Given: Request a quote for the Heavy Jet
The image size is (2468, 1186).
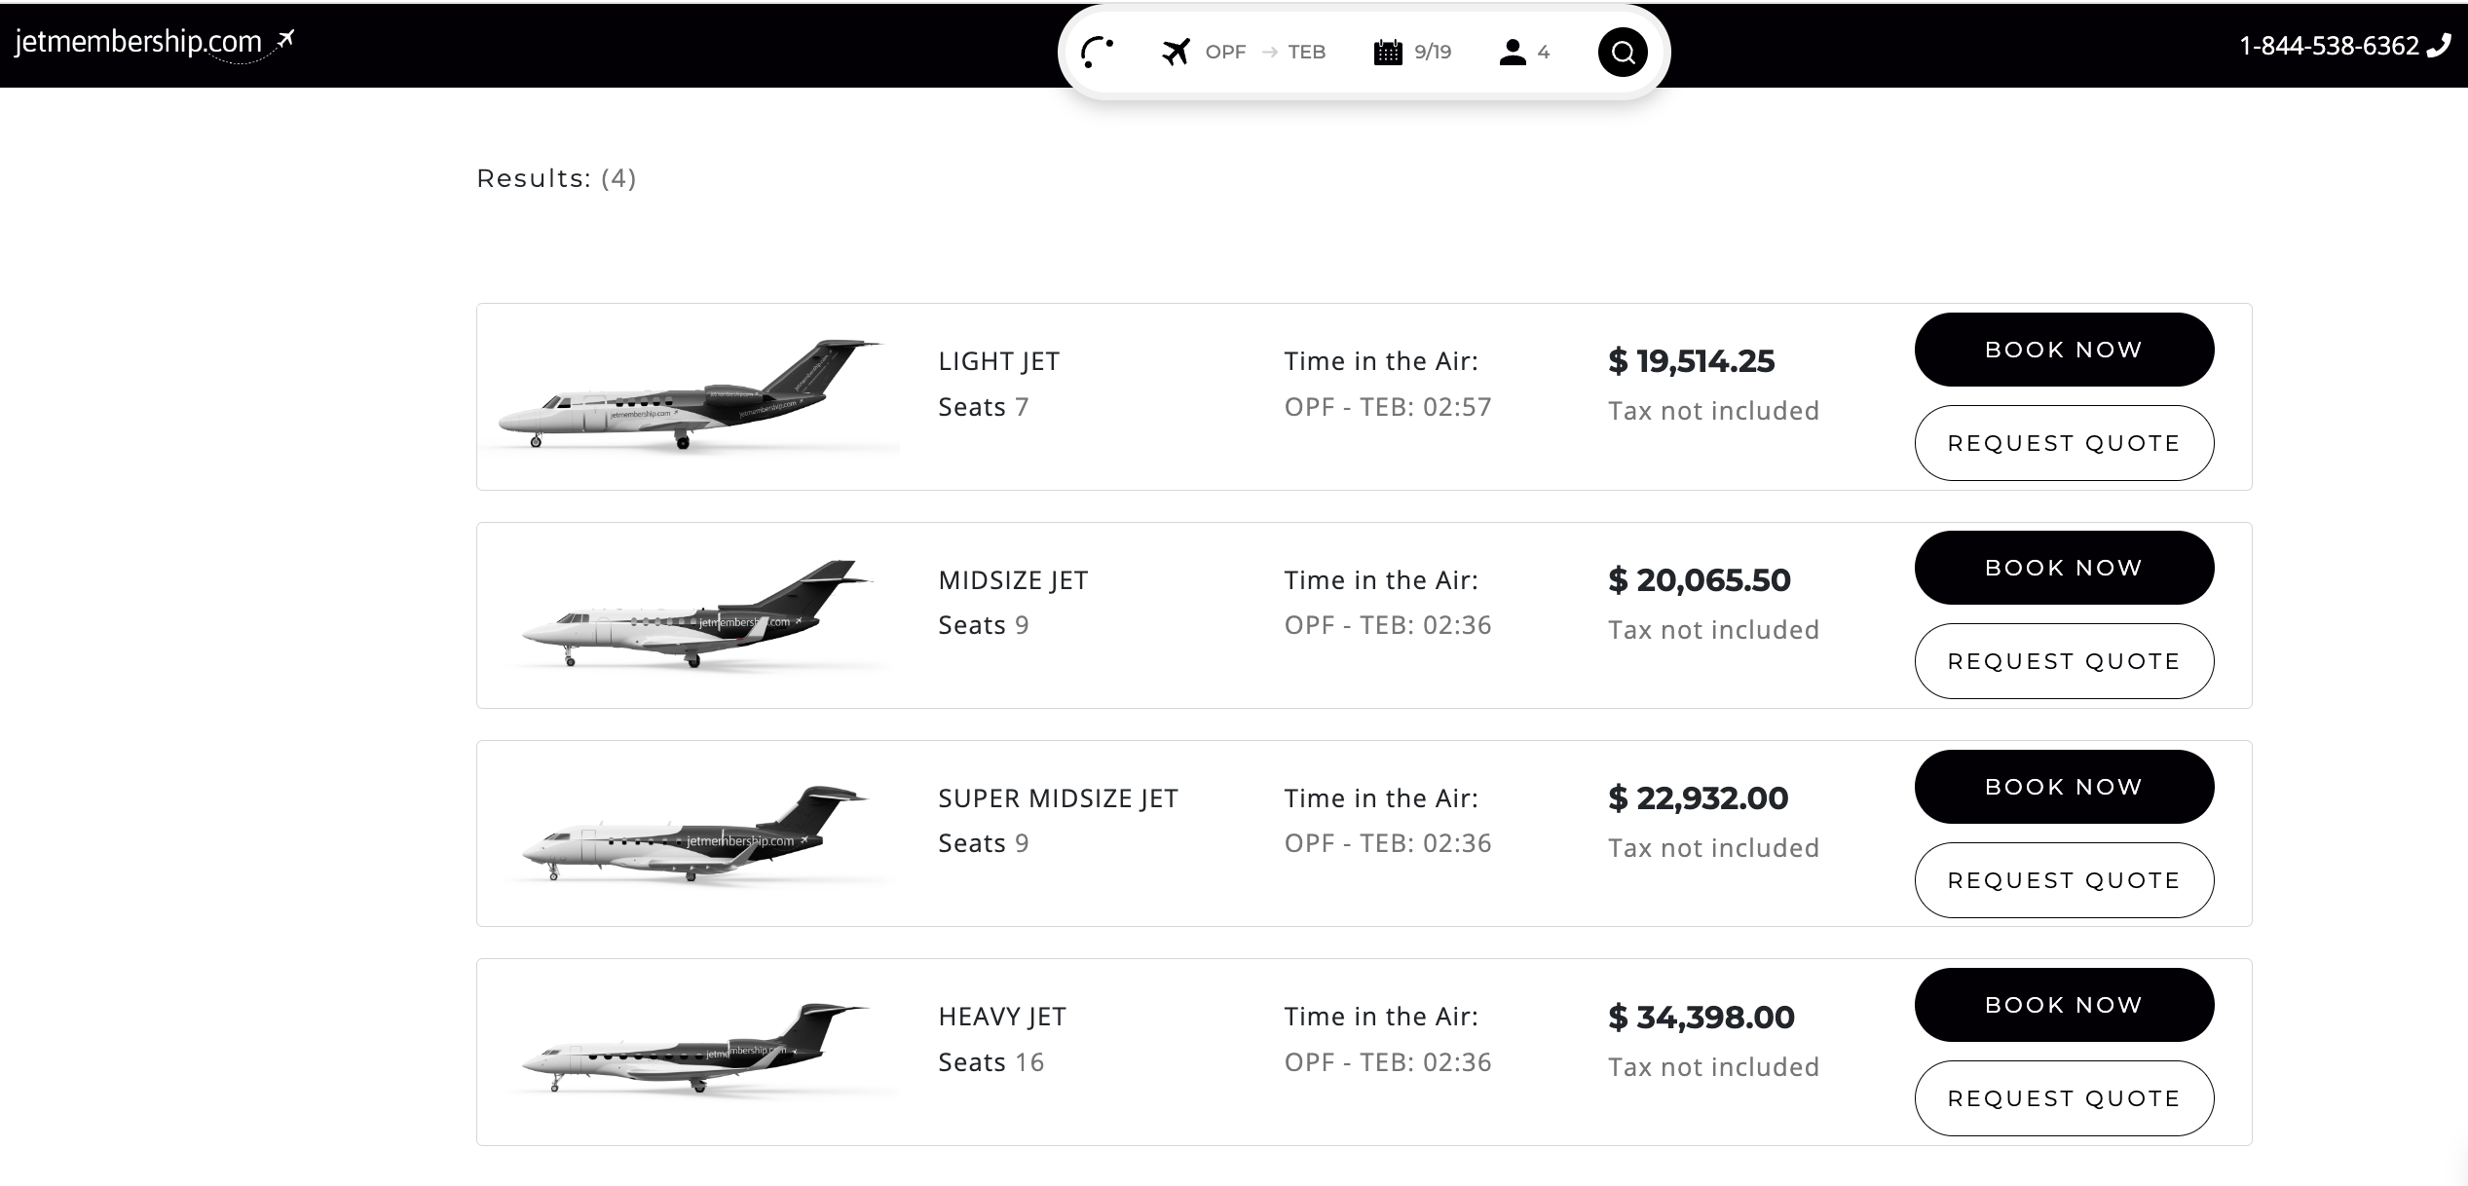Looking at the screenshot, I should [x=2064, y=1097].
